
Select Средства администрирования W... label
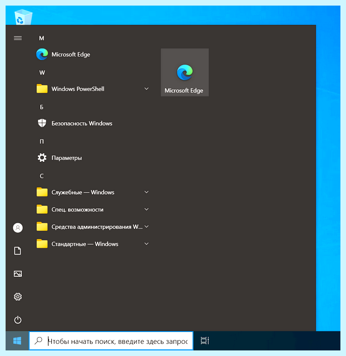tap(97, 227)
